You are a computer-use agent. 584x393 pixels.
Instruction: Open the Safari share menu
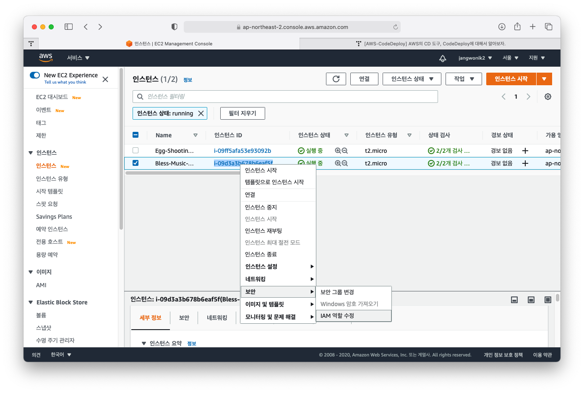pyautogui.click(x=517, y=26)
